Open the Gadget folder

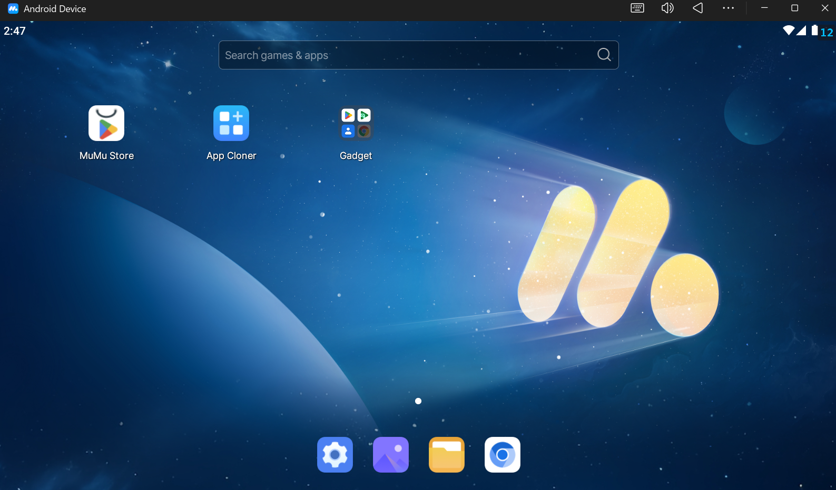pyautogui.click(x=356, y=124)
